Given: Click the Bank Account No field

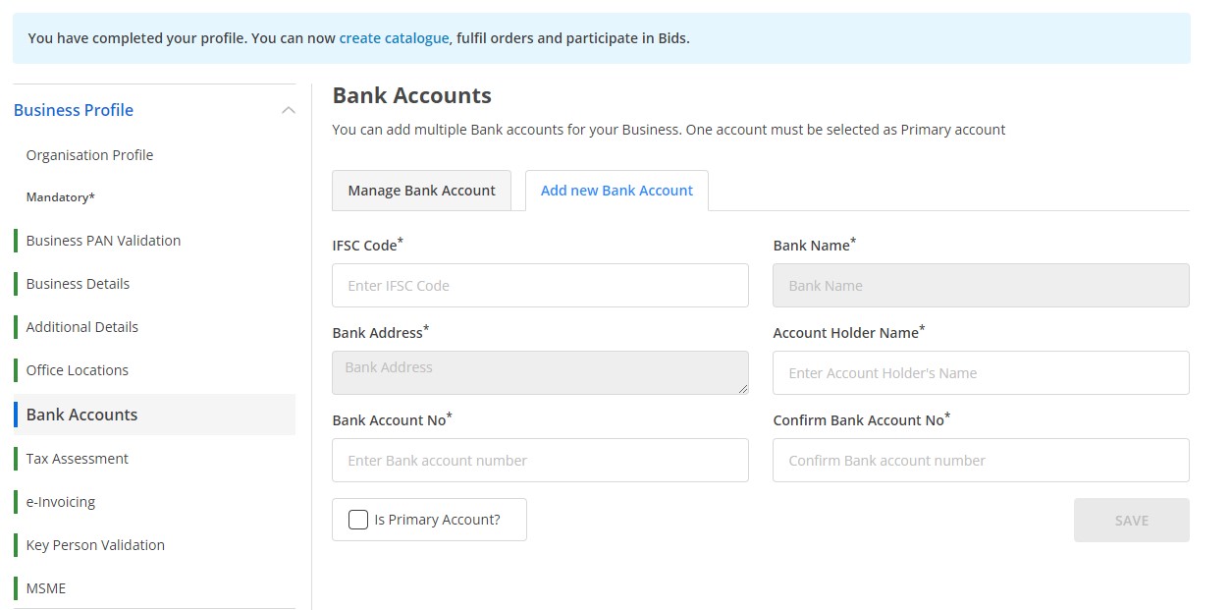Looking at the screenshot, I should coord(540,460).
